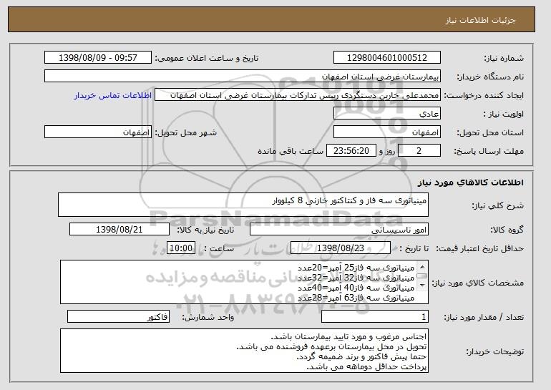Click the label مهلت ارسال پاسخ
Image resolution: width=551 pixels, height=390 pixels.
(489, 151)
